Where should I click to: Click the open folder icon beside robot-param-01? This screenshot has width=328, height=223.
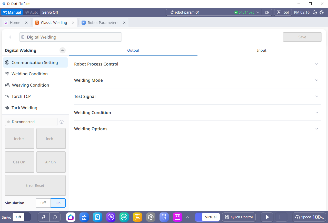pos(267,12)
